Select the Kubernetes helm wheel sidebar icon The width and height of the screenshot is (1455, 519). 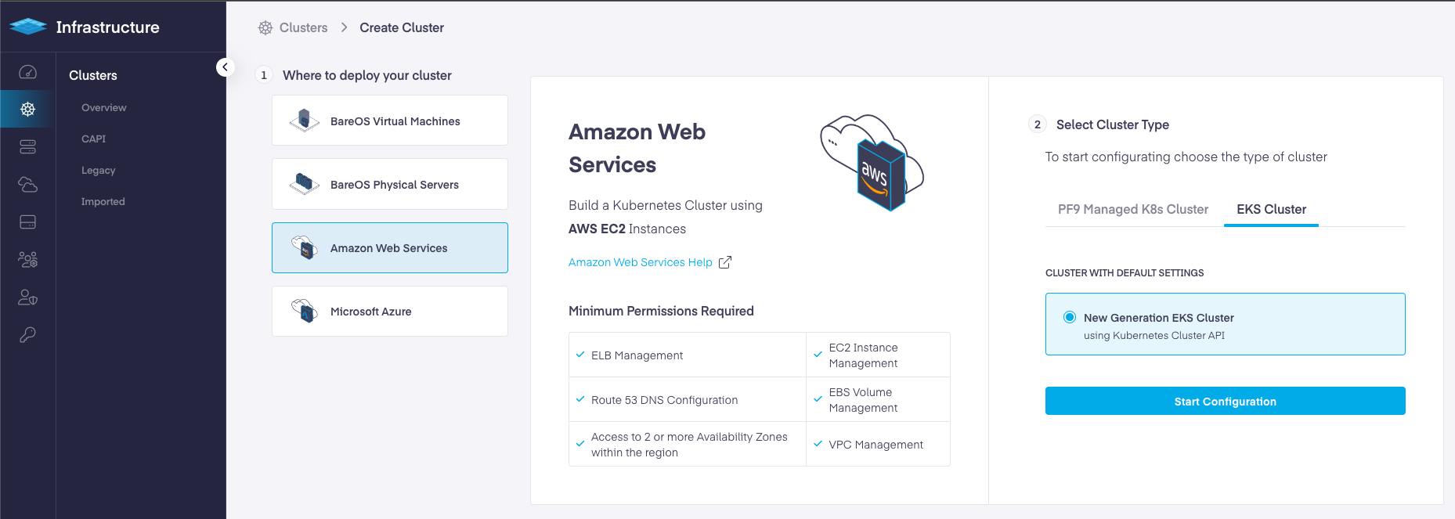(x=27, y=110)
